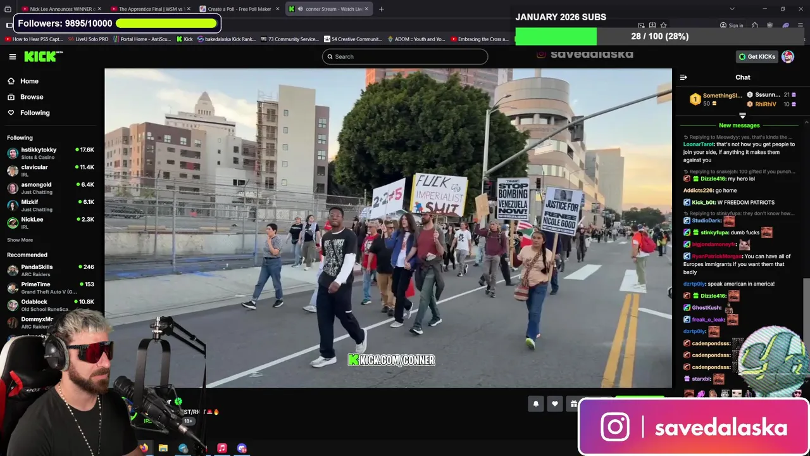Open asmongold followed channel
This screenshot has height=456, width=810.
click(51, 188)
